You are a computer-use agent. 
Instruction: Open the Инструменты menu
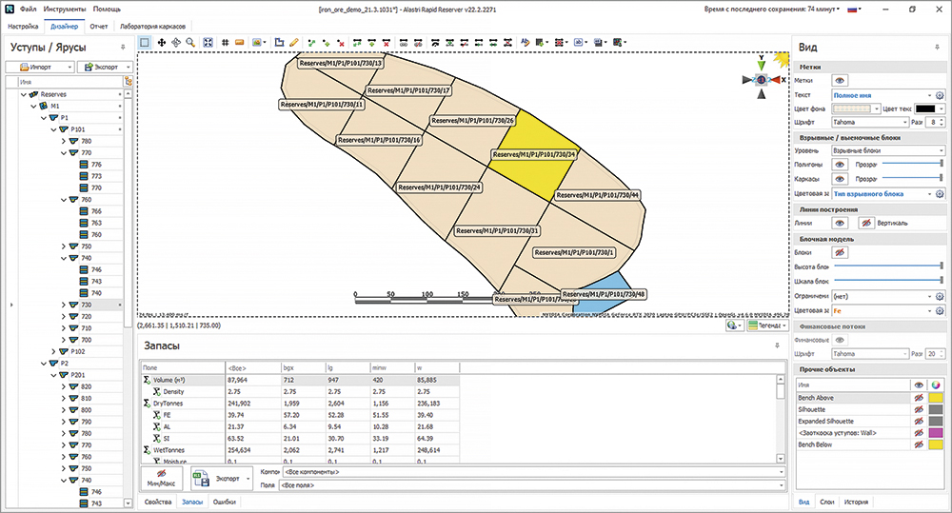64,8
